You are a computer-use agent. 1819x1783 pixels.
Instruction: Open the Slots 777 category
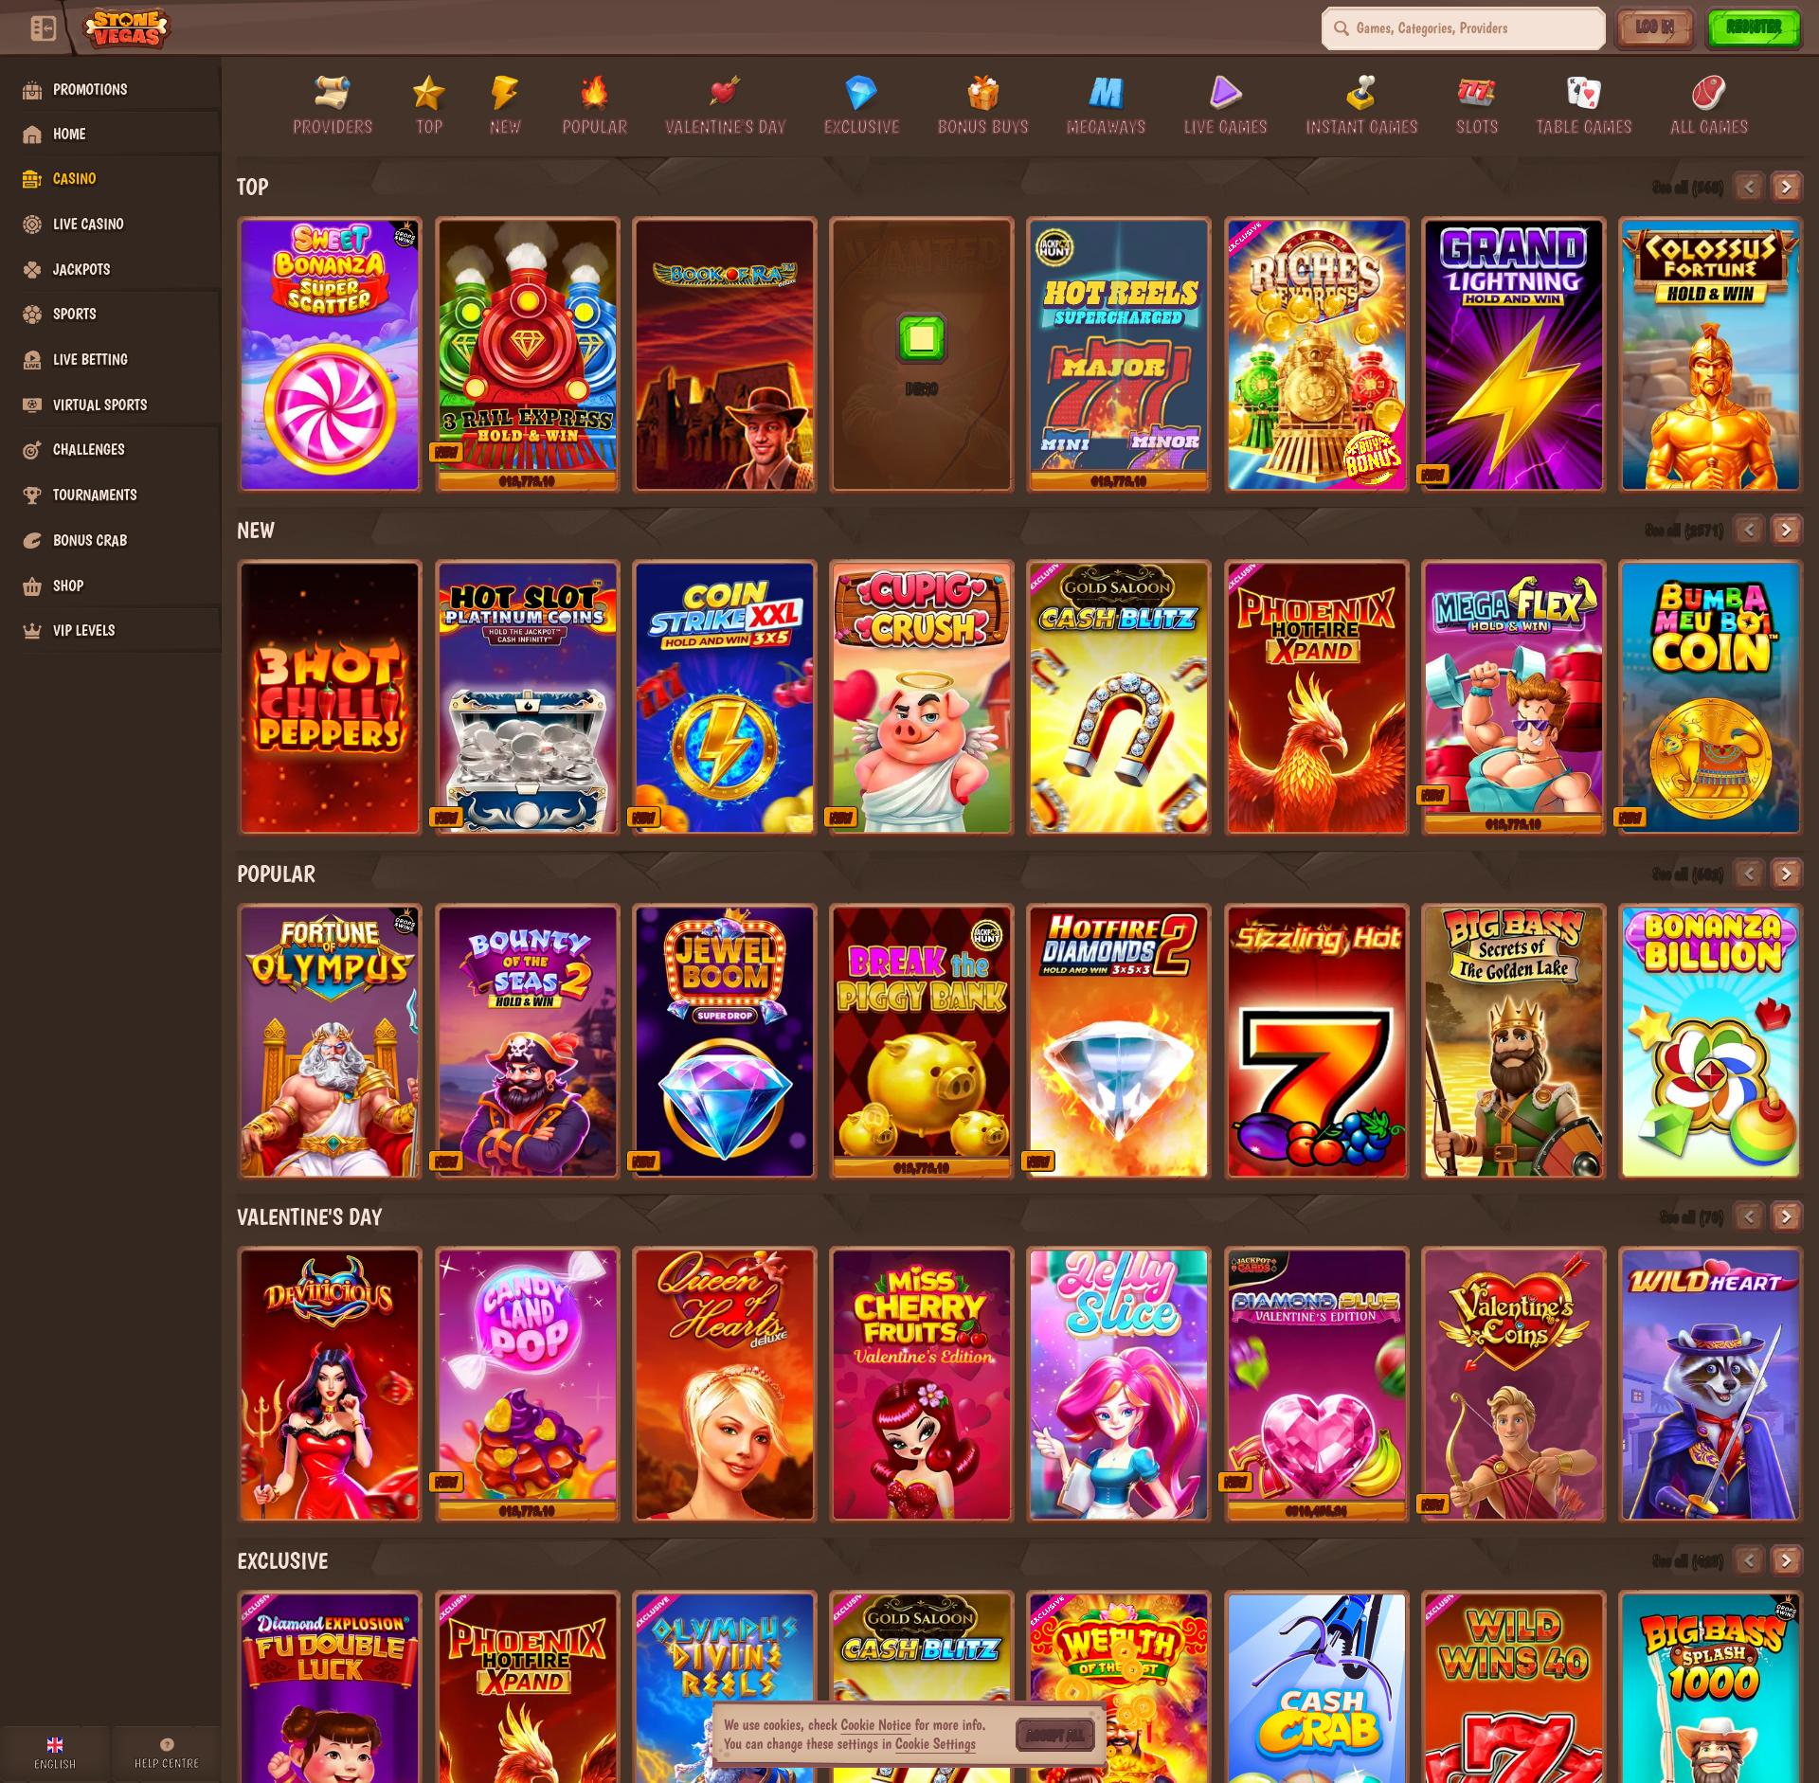[x=1476, y=93]
